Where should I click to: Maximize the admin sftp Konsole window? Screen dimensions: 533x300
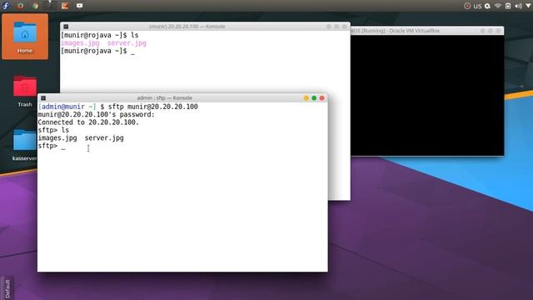click(x=314, y=98)
